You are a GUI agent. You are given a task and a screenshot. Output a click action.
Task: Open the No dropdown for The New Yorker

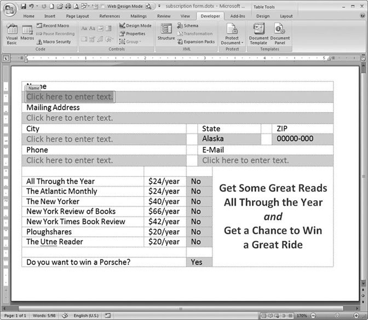click(199, 201)
